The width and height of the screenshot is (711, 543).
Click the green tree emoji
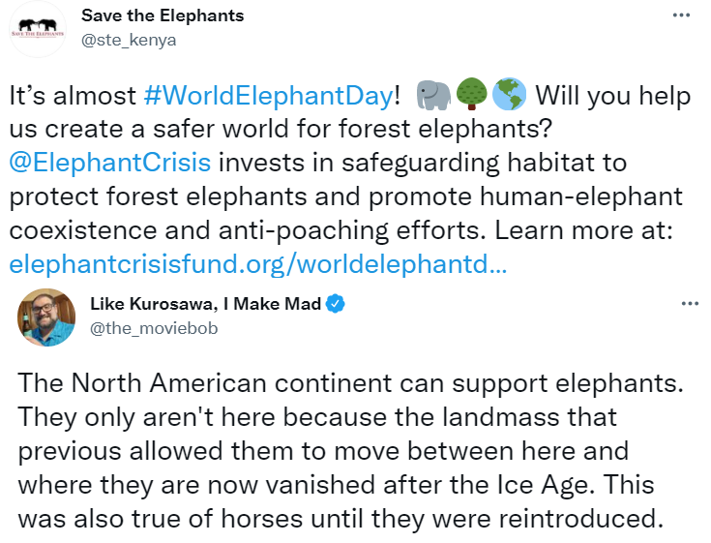(472, 94)
